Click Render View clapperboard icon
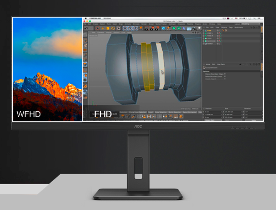This screenshot has height=210, width=276. pyautogui.click(x=146, y=28)
